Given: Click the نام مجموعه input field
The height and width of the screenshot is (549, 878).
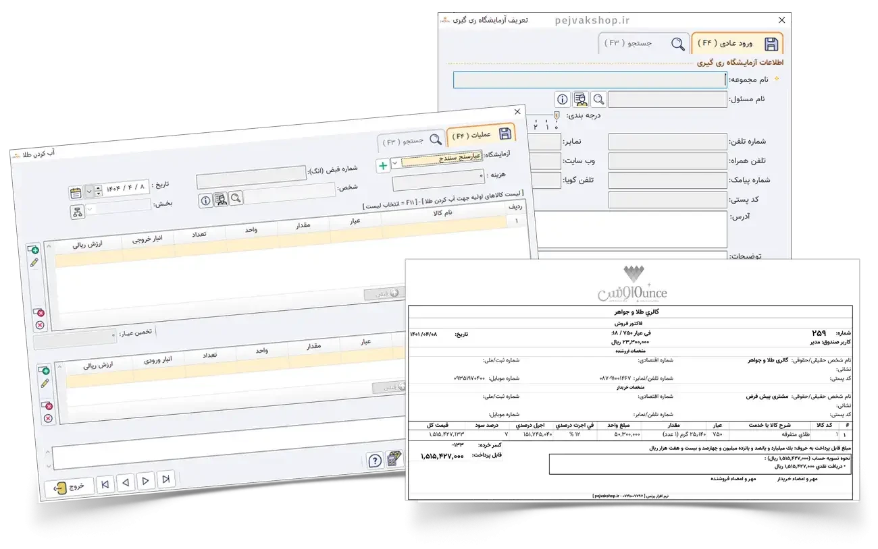Looking at the screenshot, I should pyautogui.click(x=589, y=80).
